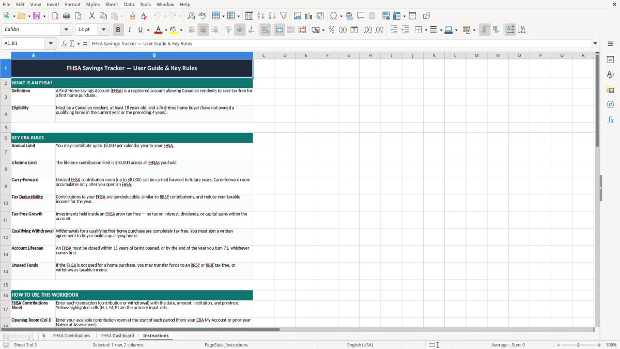Center cell text horizontally
This screenshot has width=620, height=349.
[x=203, y=30]
